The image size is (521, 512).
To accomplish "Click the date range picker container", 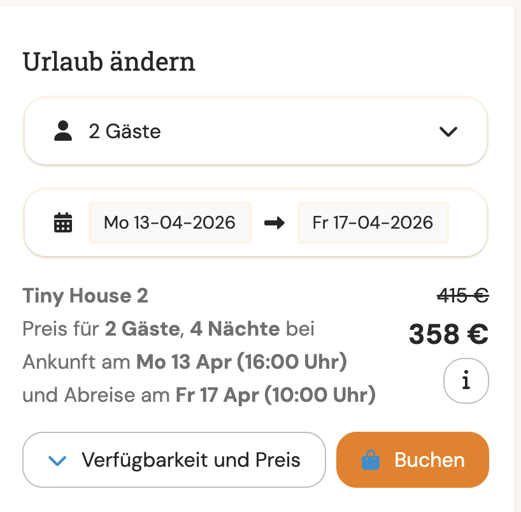I will coord(255,223).
